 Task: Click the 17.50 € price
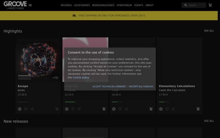(22, 95)
